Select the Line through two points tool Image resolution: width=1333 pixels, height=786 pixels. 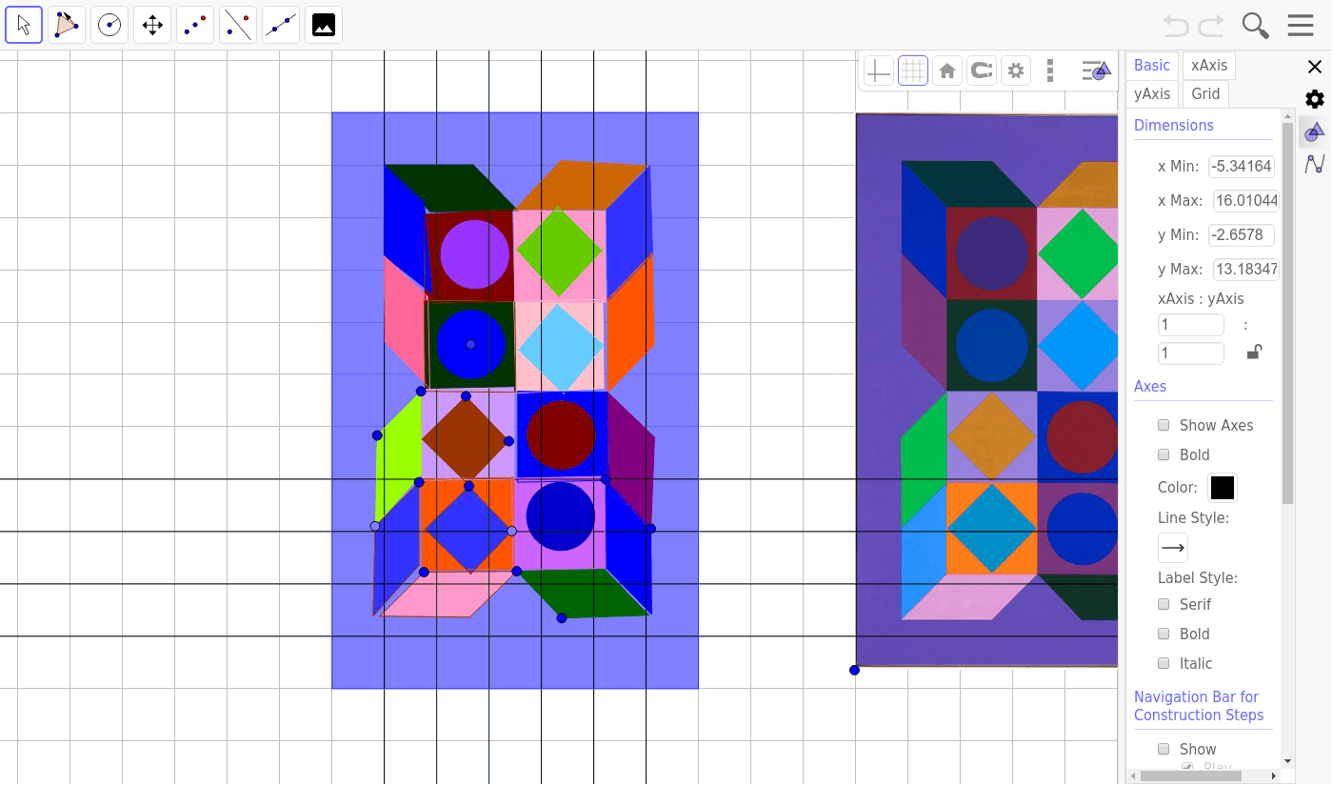(281, 25)
